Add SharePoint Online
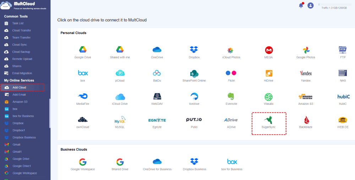The width and height of the screenshot is (355, 180). 194,76
